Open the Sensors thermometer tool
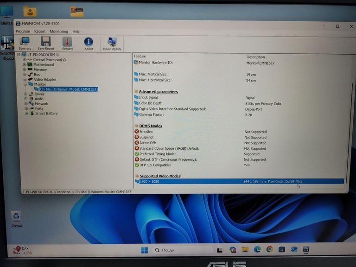The image size is (356, 267). [x=67, y=44]
